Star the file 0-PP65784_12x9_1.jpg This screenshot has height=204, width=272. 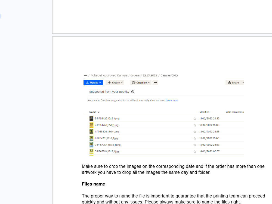point(195,152)
